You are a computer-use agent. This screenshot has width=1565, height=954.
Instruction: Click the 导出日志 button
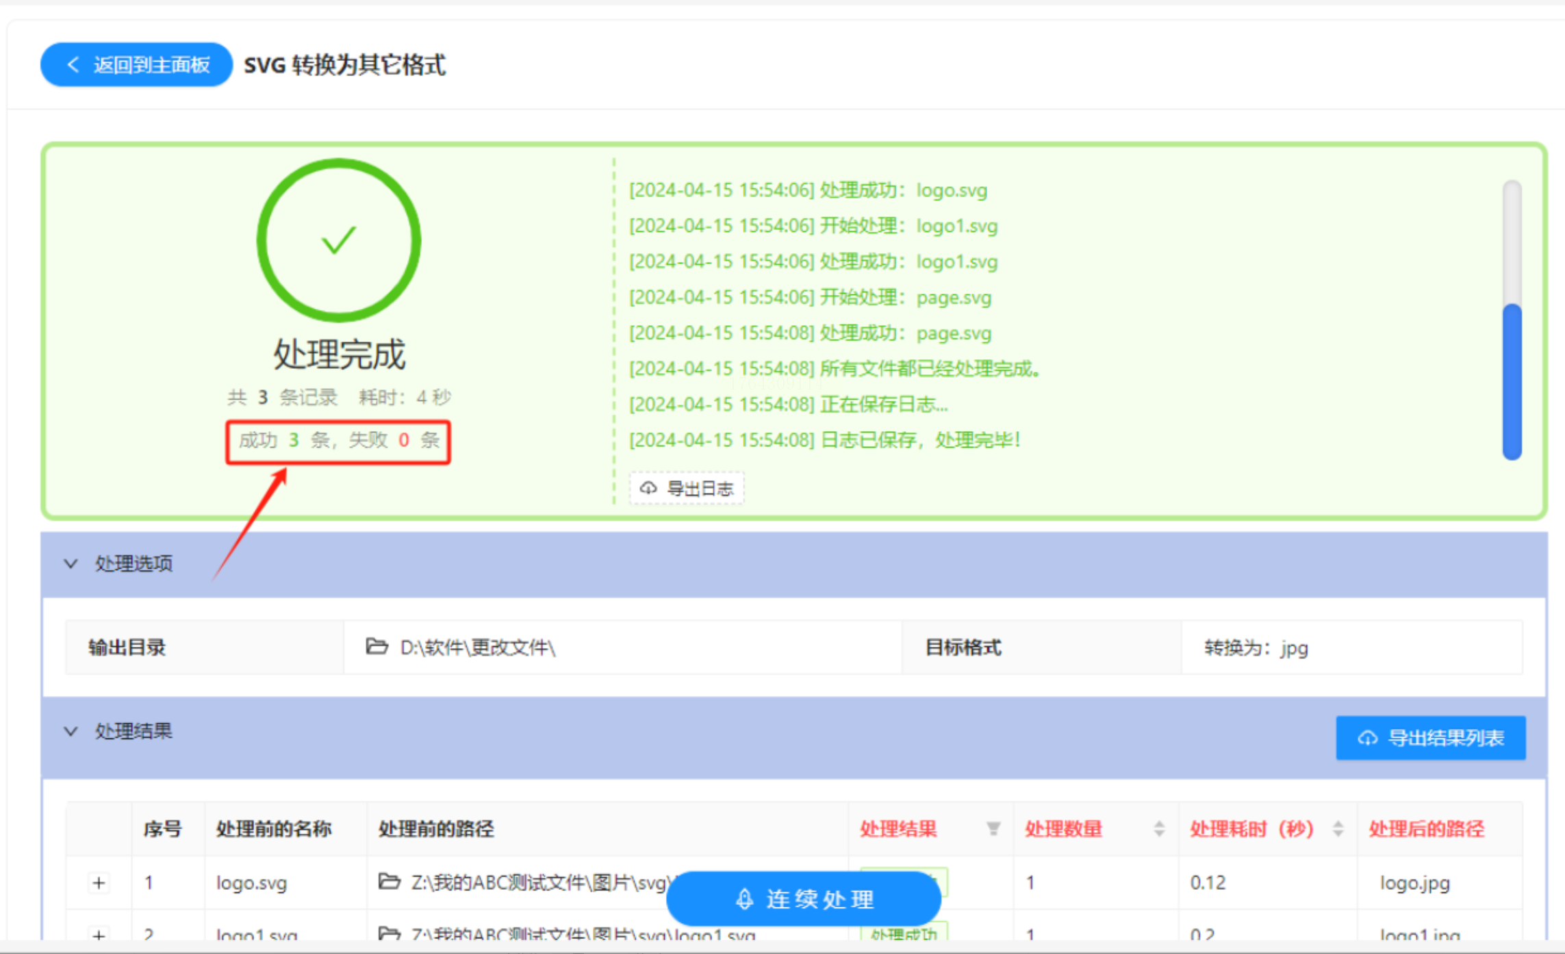click(687, 488)
